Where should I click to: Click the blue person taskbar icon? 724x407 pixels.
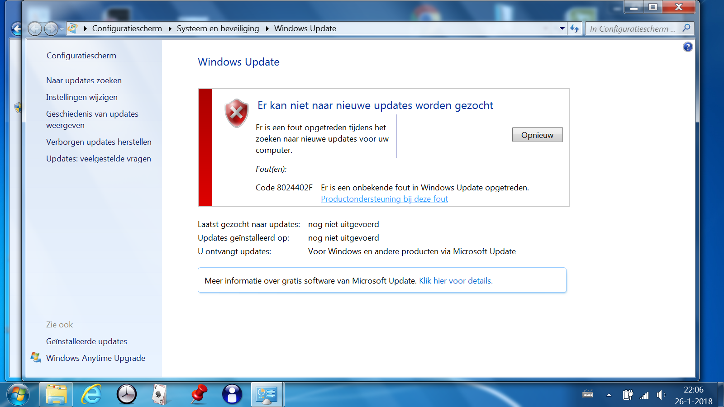point(232,394)
